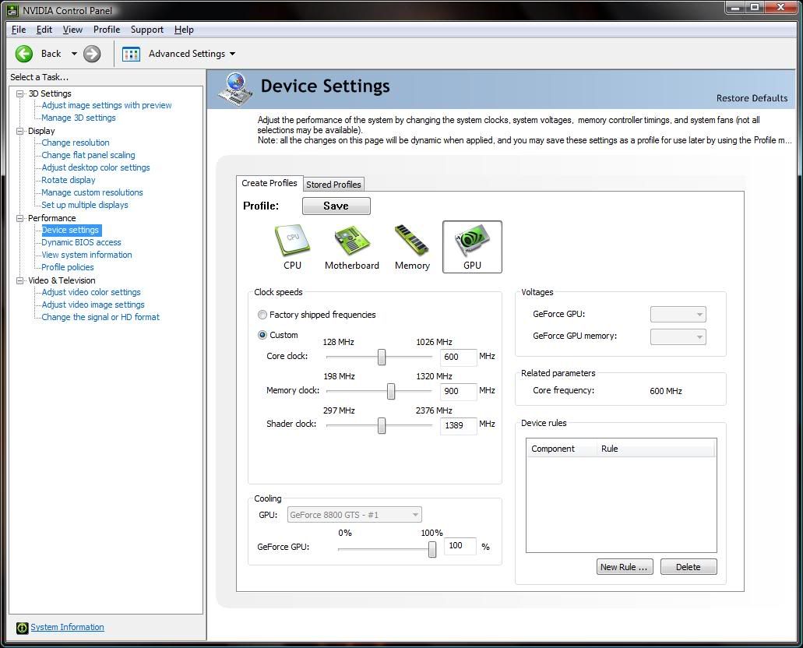Viewport: 803px width, 648px height.
Task: Collapse the Performance tree node
Action: [x=20, y=218]
